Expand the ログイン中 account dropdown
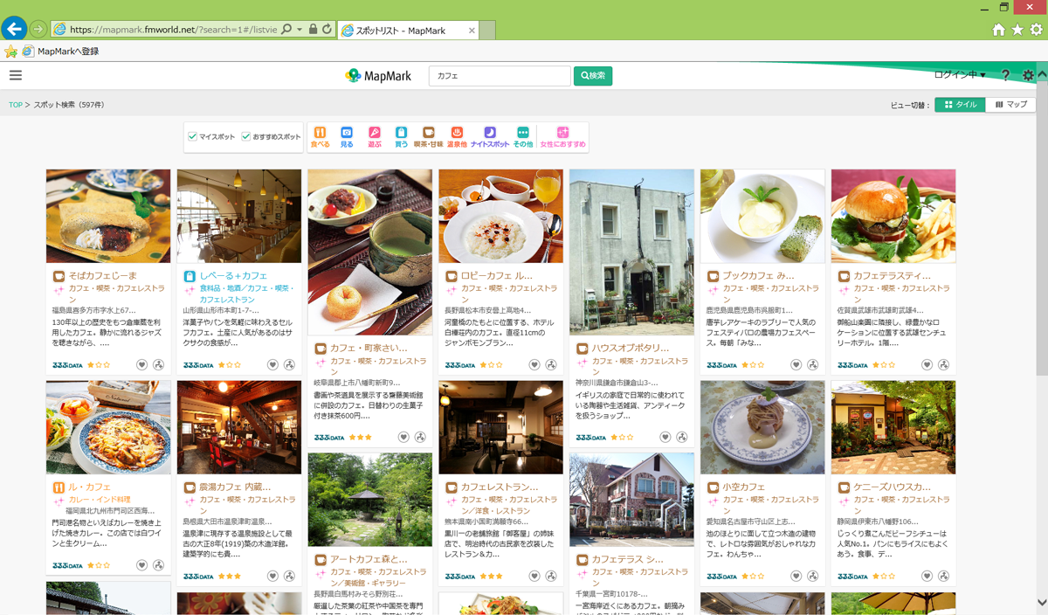 tap(959, 75)
